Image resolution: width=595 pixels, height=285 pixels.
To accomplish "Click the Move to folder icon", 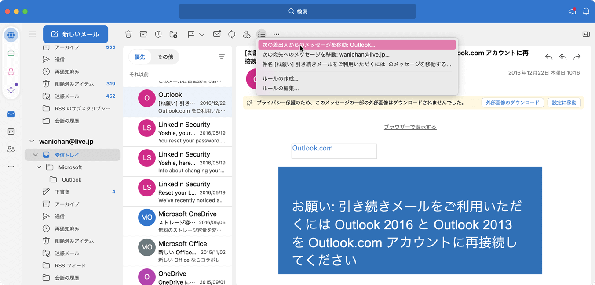I will [173, 34].
